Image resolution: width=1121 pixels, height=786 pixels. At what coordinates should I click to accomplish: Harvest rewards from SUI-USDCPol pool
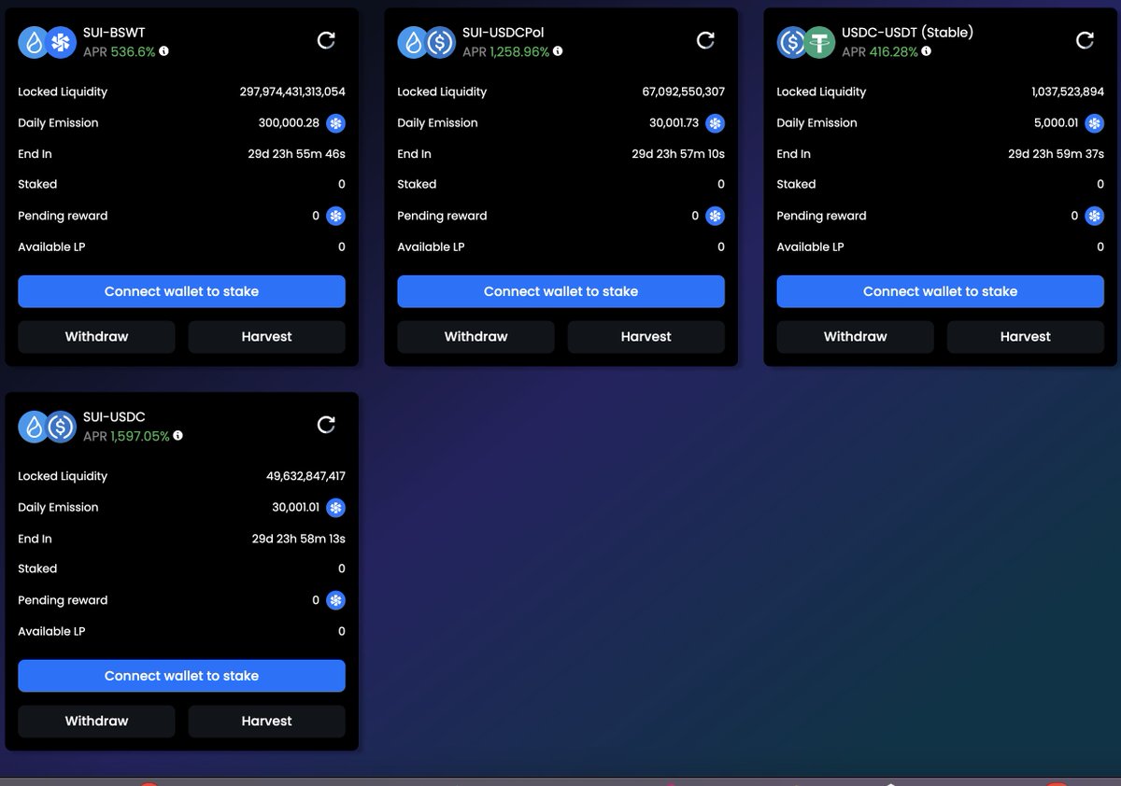tap(646, 337)
